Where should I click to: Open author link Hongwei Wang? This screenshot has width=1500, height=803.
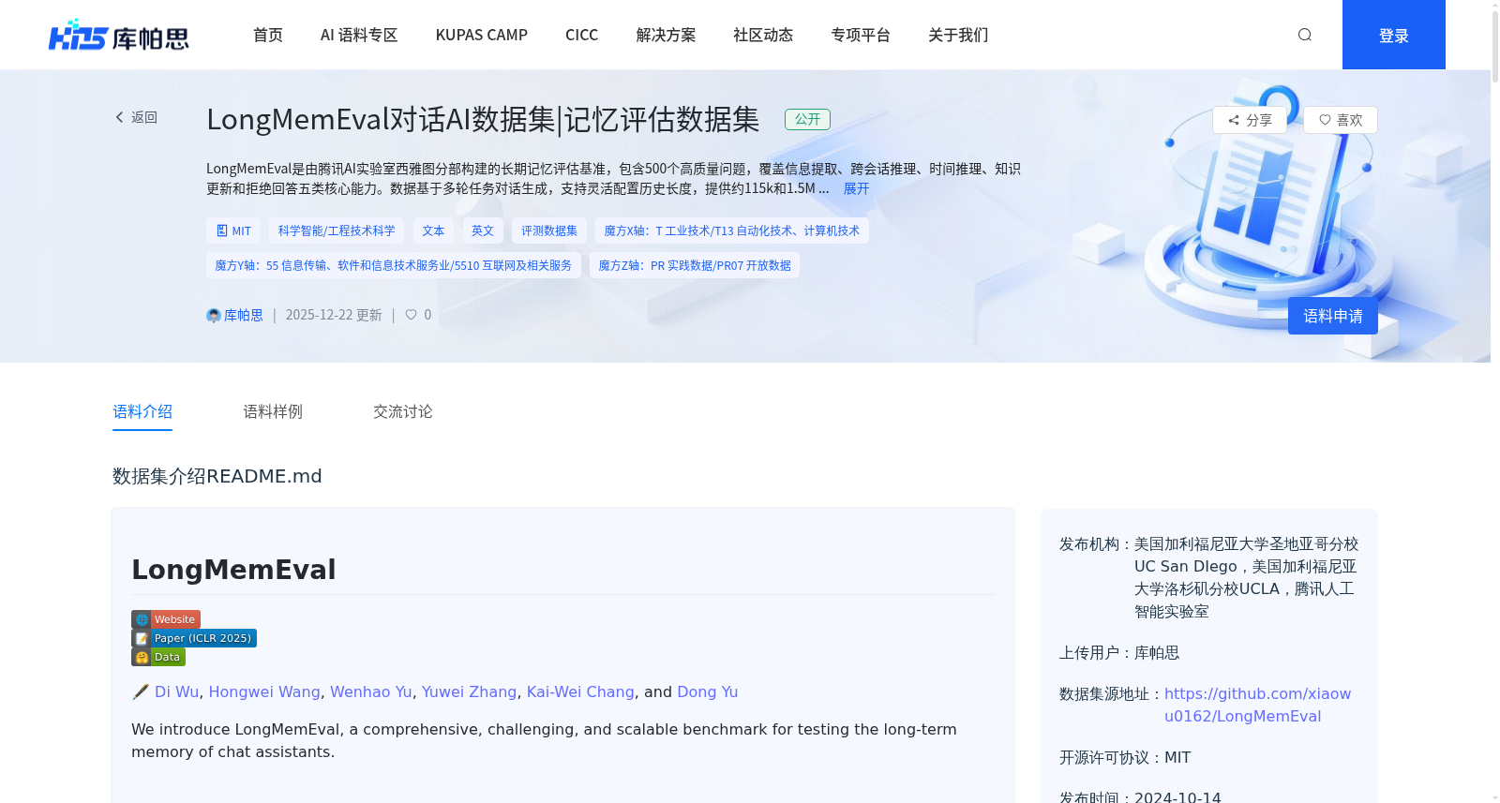pyautogui.click(x=264, y=691)
